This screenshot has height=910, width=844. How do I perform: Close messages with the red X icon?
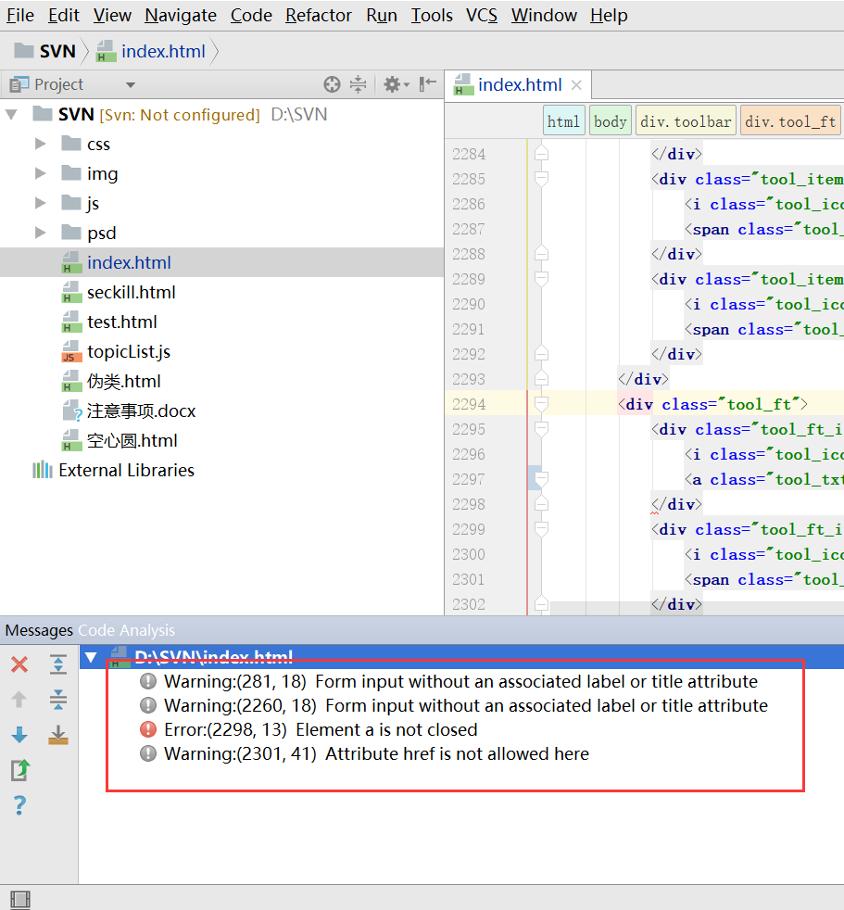click(x=19, y=664)
